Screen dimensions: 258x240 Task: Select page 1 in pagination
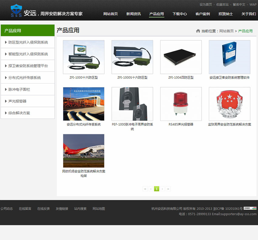pos(157,189)
